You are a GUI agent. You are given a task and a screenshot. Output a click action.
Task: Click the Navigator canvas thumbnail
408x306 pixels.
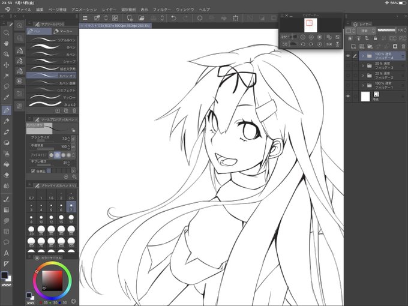point(311,25)
